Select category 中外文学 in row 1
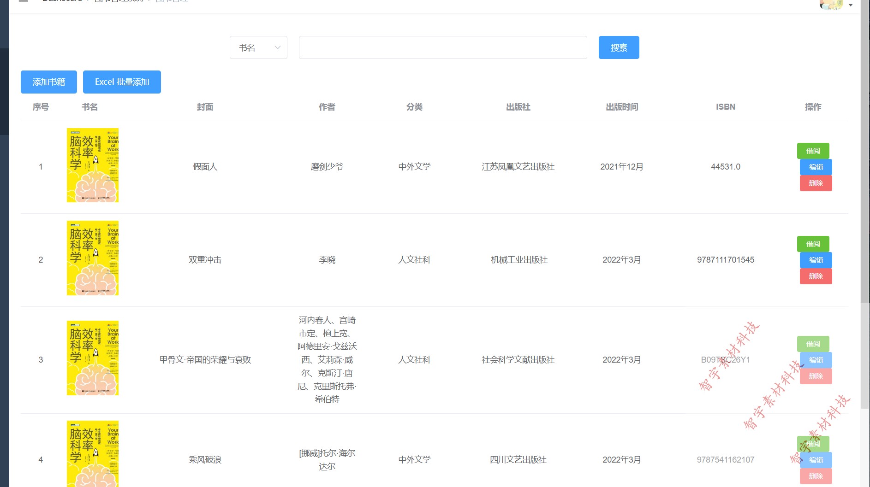This screenshot has height=487, width=870. point(414,167)
